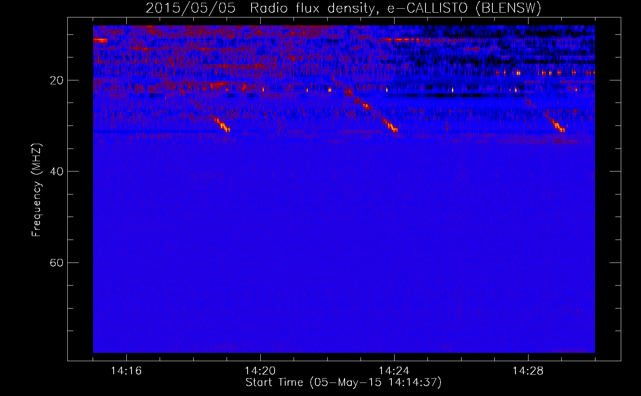Screen dimensions: 641x396
Task: Select the "14:28" time tick label
Action: click(528, 371)
